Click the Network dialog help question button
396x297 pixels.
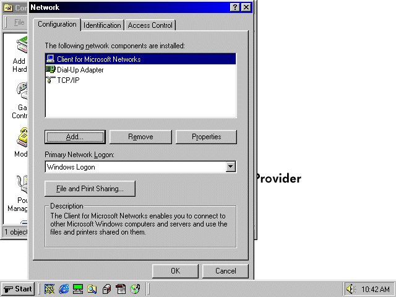coord(235,7)
